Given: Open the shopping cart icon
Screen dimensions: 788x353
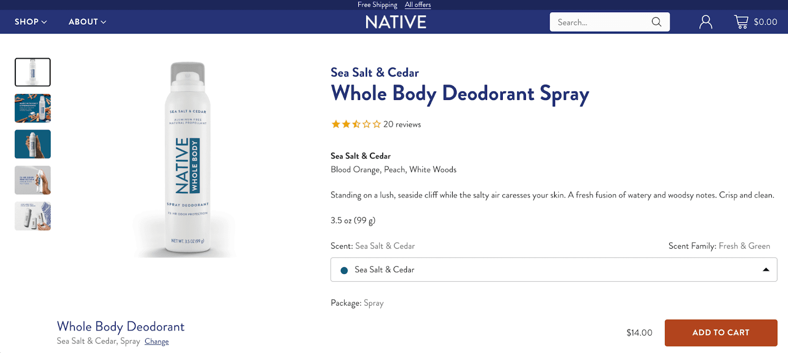Looking at the screenshot, I should point(741,22).
